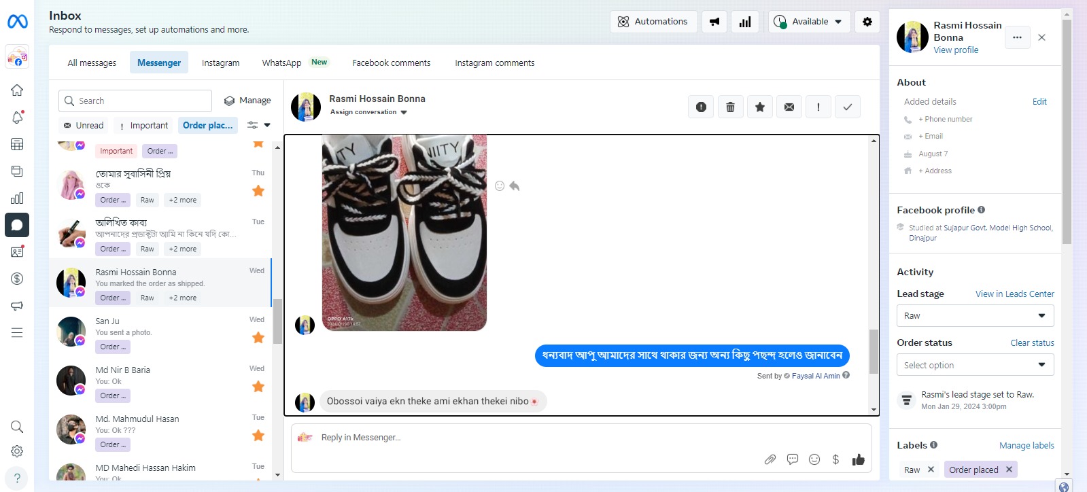Open Insights bar chart icon in sidebar

coord(17,198)
